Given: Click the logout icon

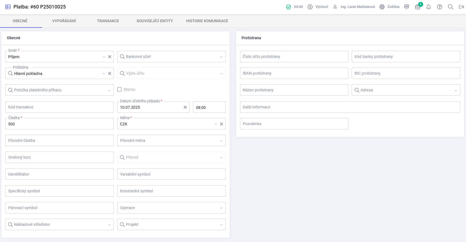Looking at the screenshot, I should [x=462, y=7].
